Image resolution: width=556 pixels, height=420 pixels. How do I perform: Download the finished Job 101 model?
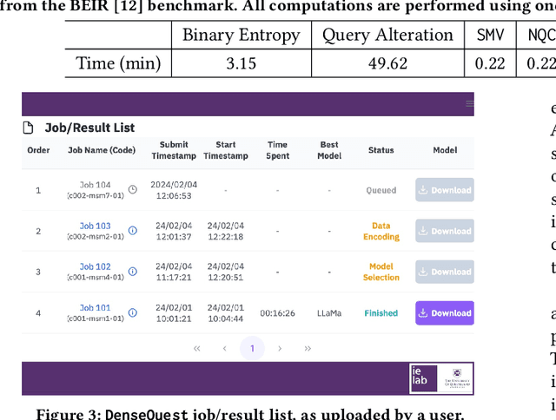pos(445,313)
